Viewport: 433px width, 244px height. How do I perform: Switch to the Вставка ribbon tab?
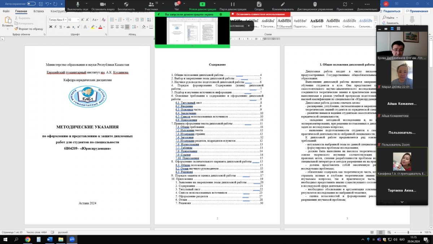39,11
